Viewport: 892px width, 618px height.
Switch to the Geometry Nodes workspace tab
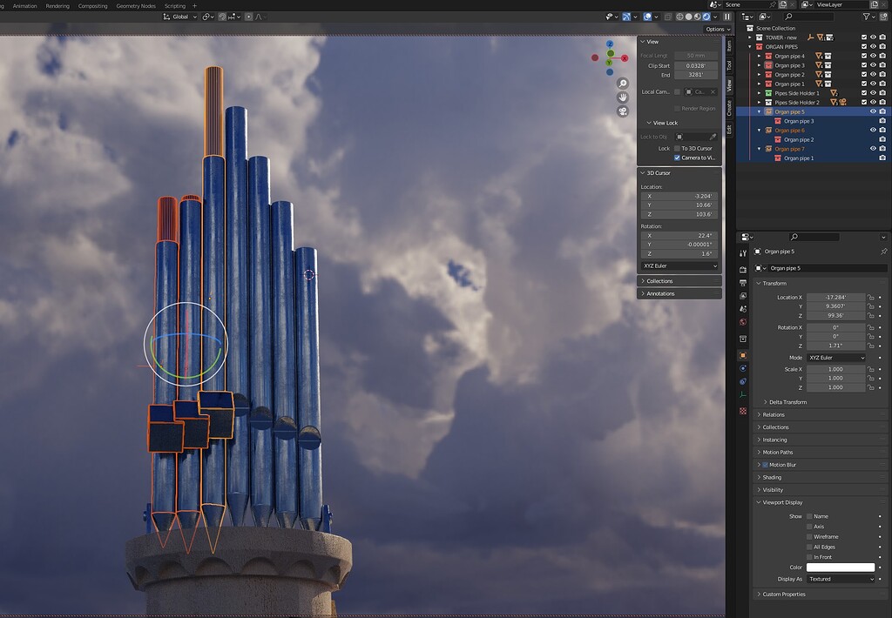click(136, 6)
